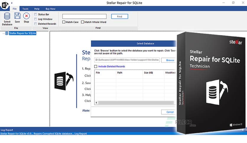Click the Find button
247x143 pixels.
click(120, 16)
